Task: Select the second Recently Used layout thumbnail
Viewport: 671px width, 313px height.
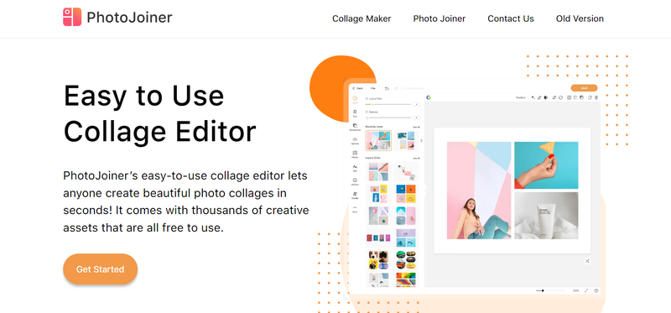Action: 406,140
